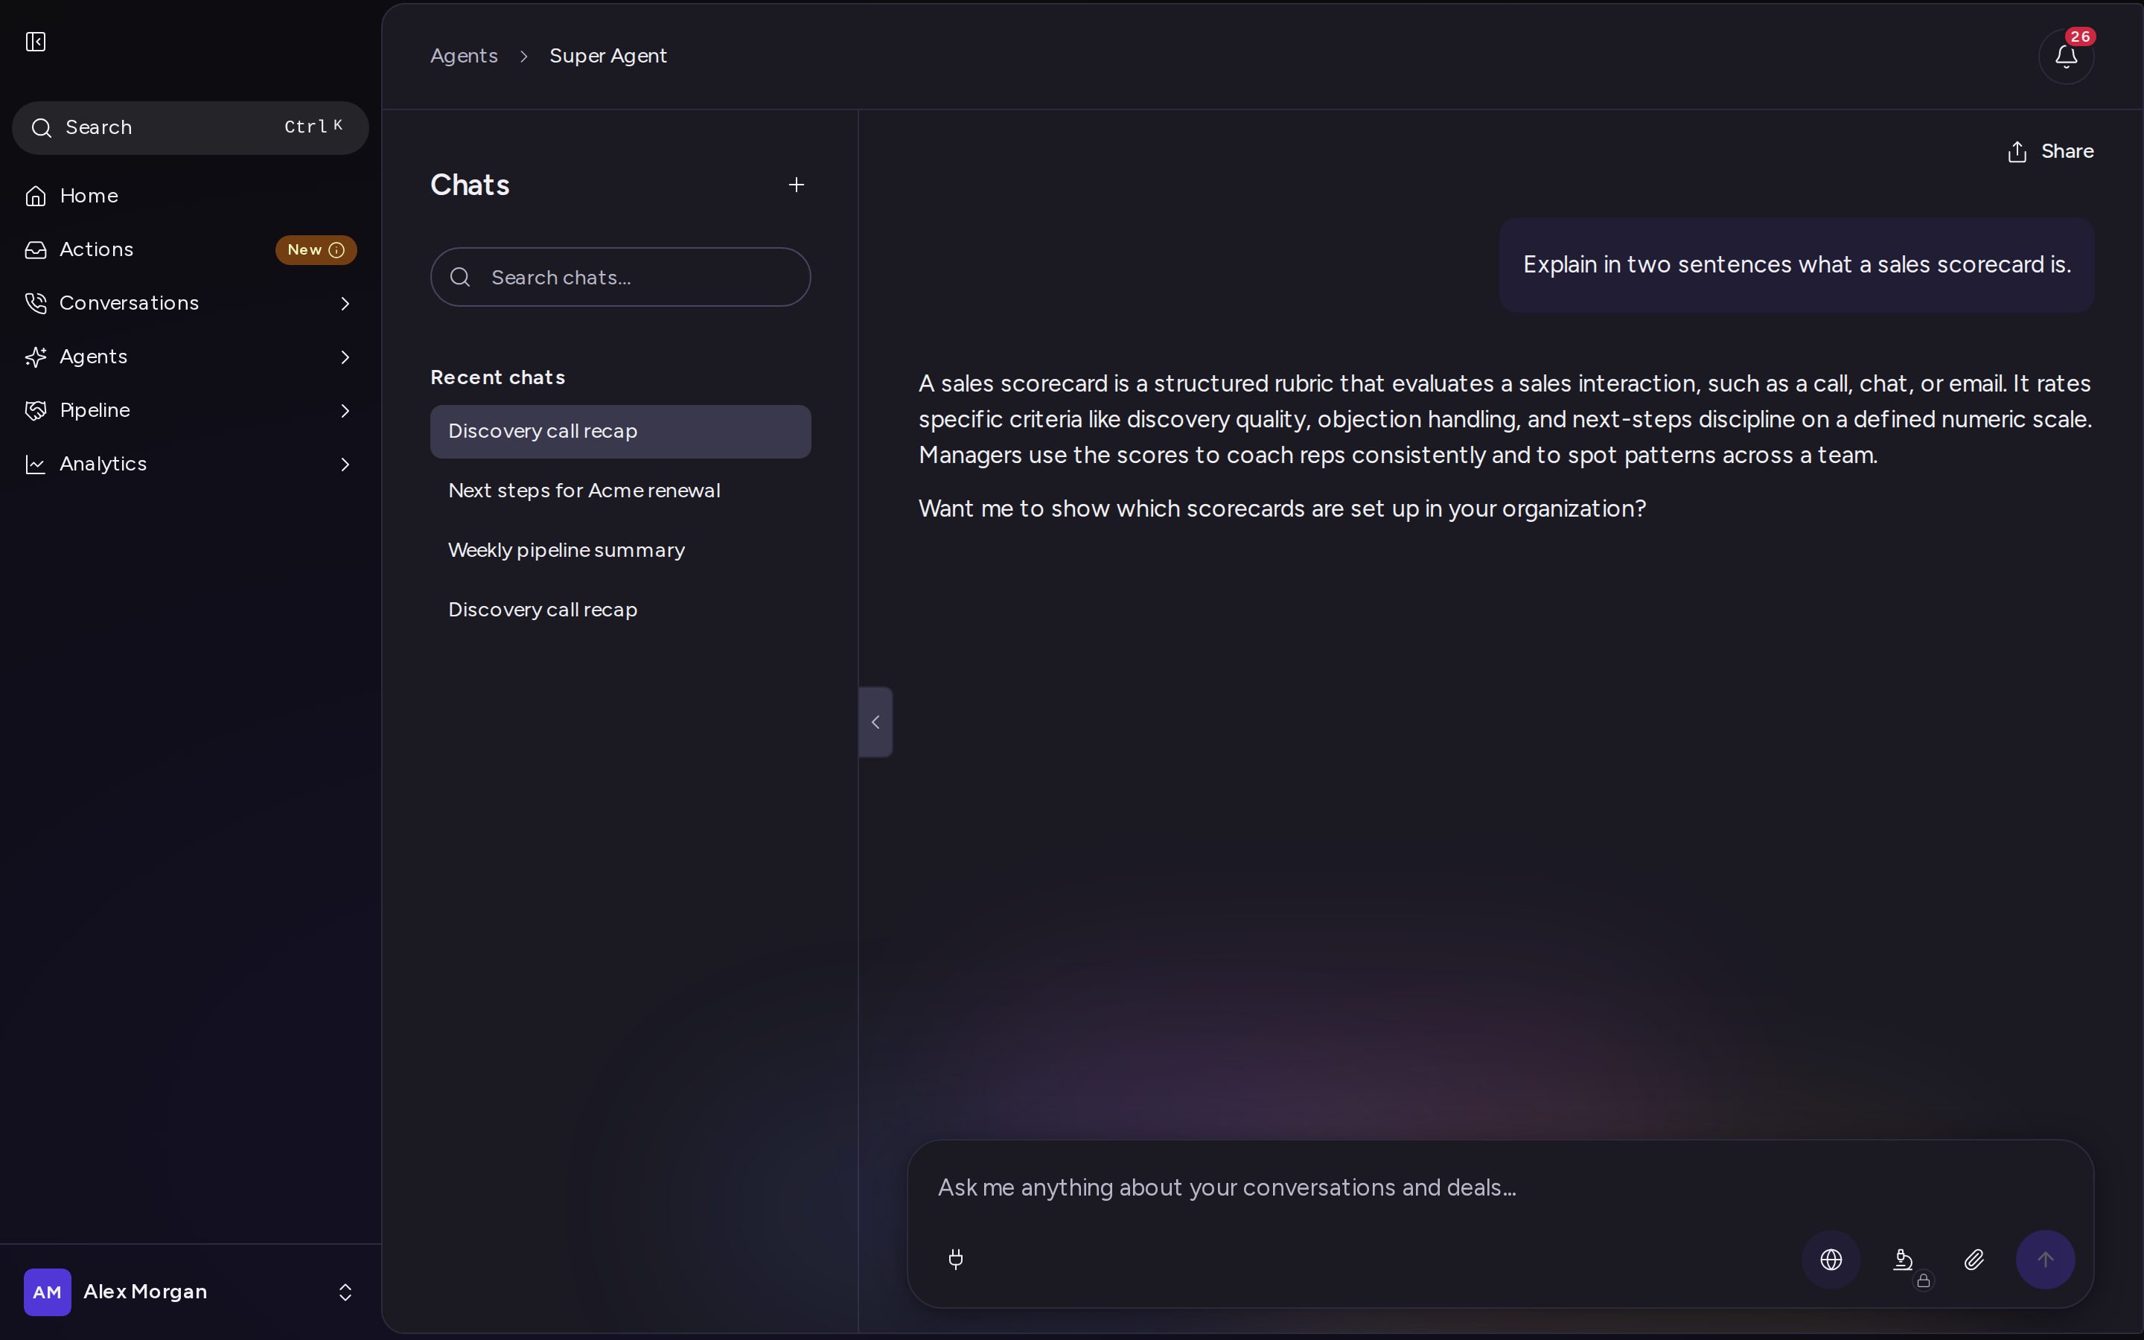2144x1340 pixels.
Task: Open Actions in the sidebar
Action: click(x=191, y=250)
